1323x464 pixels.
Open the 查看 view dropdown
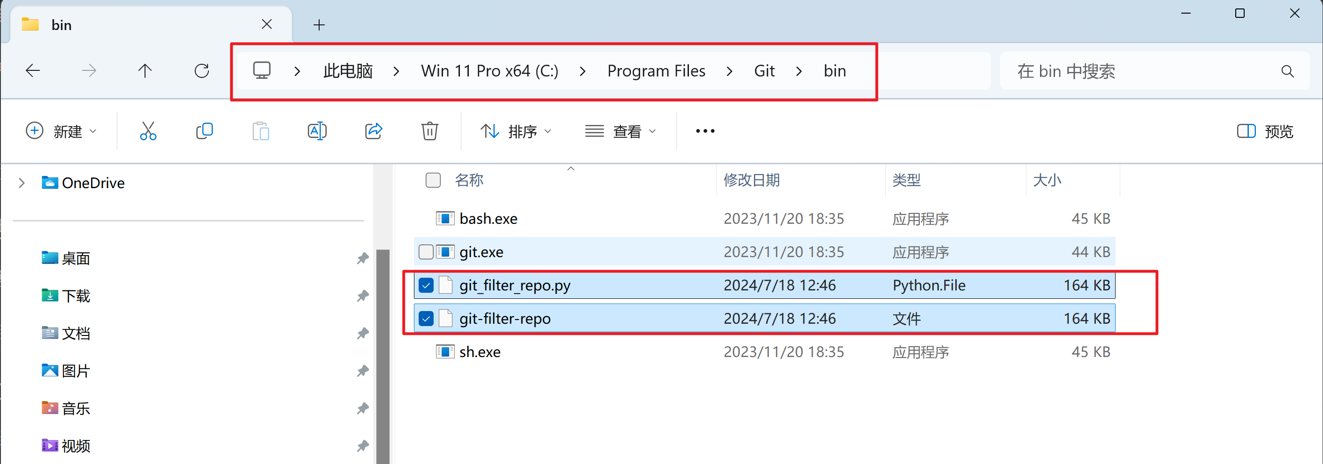(621, 131)
